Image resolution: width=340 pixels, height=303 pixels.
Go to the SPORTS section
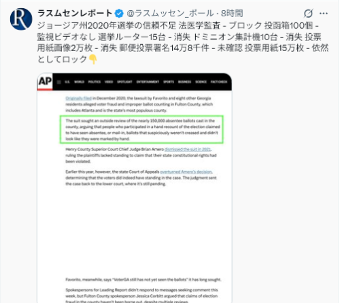(169, 82)
